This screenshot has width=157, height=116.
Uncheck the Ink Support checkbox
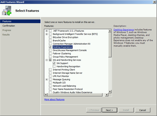(54, 63)
